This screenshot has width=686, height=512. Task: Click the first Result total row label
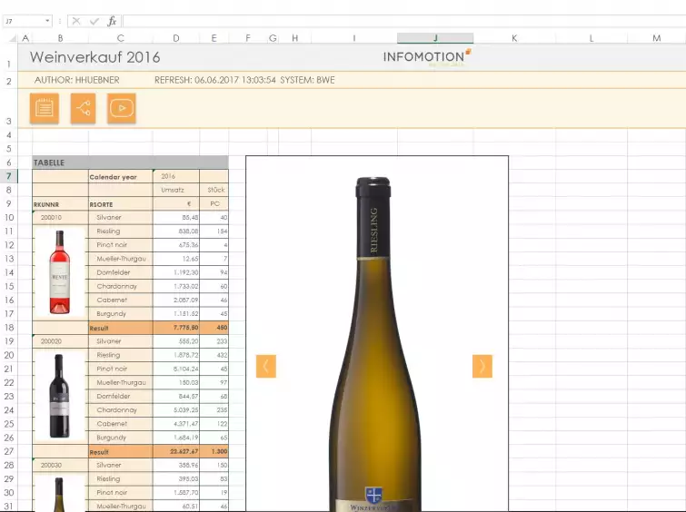pyautogui.click(x=99, y=328)
